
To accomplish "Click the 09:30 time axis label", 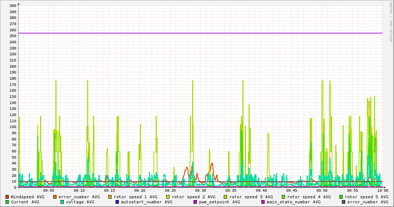I will 200,190.
